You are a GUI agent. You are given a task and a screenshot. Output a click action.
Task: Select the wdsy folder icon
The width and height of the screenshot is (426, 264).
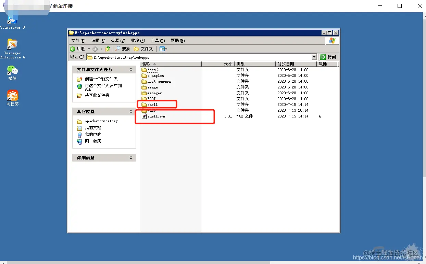[x=144, y=110]
